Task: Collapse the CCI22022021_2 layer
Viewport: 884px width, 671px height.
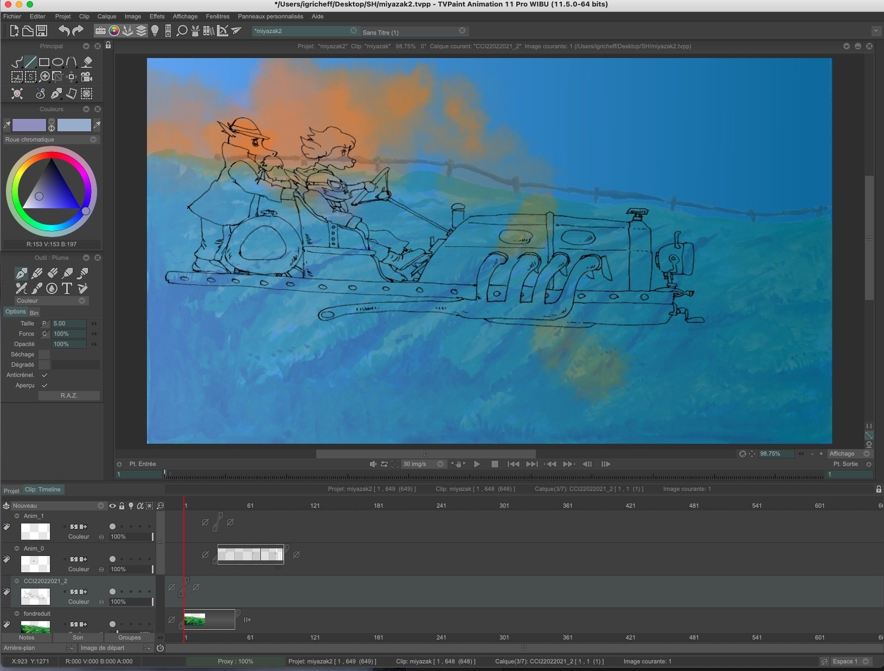Action: pyautogui.click(x=17, y=581)
